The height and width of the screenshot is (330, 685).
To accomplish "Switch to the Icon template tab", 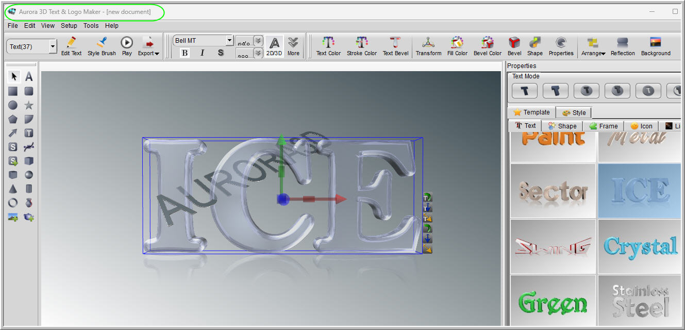I will pyautogui.click(x=641, y=126).
